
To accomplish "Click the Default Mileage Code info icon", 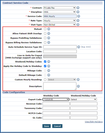I will 49,75.
